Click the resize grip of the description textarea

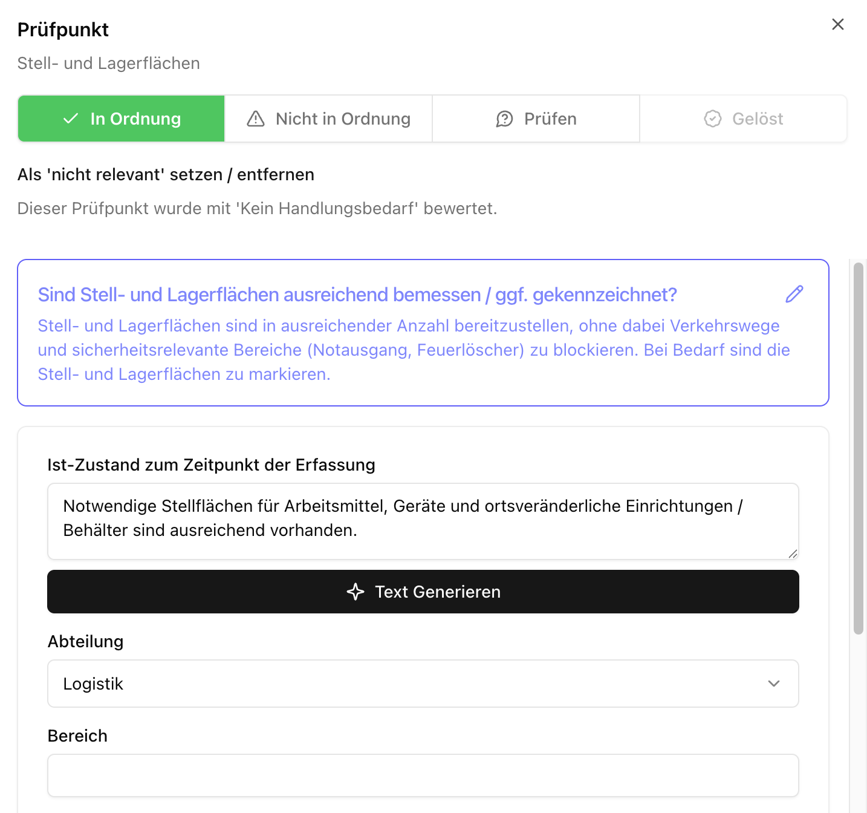pyautogui.click(x=794, y=553)
